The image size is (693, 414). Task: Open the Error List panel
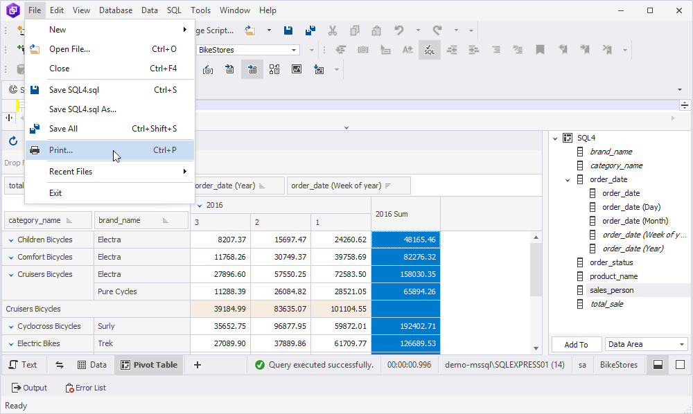click(x=86, y=388)
